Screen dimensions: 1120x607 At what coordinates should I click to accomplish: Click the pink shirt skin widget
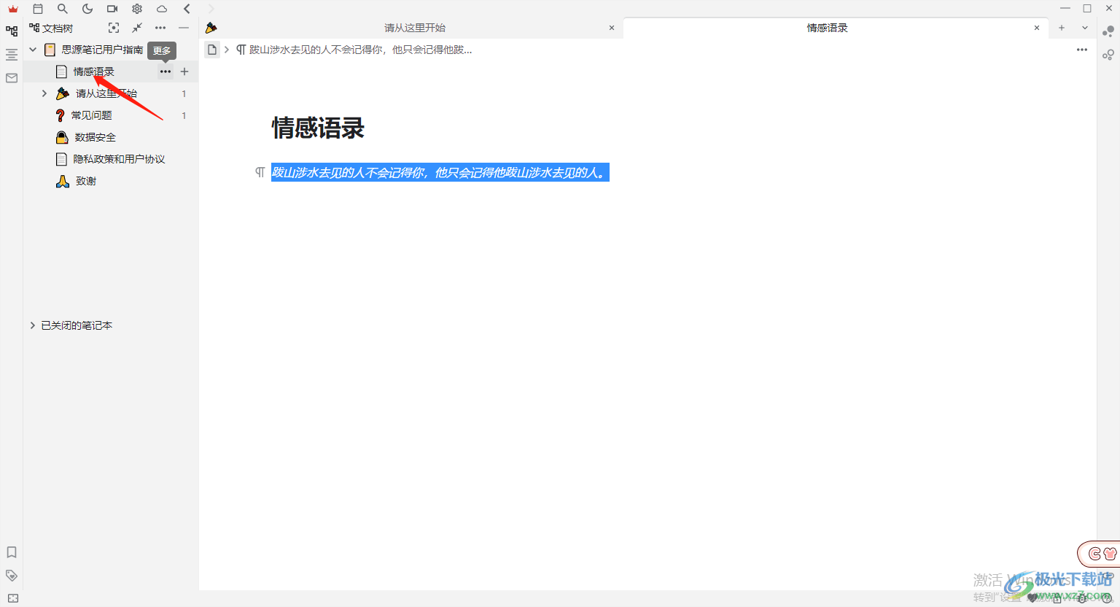[x=1110, y=554]
